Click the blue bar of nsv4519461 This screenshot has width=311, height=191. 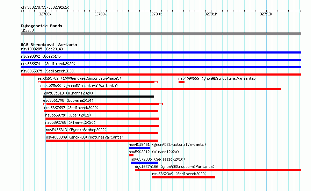point(139,148)
